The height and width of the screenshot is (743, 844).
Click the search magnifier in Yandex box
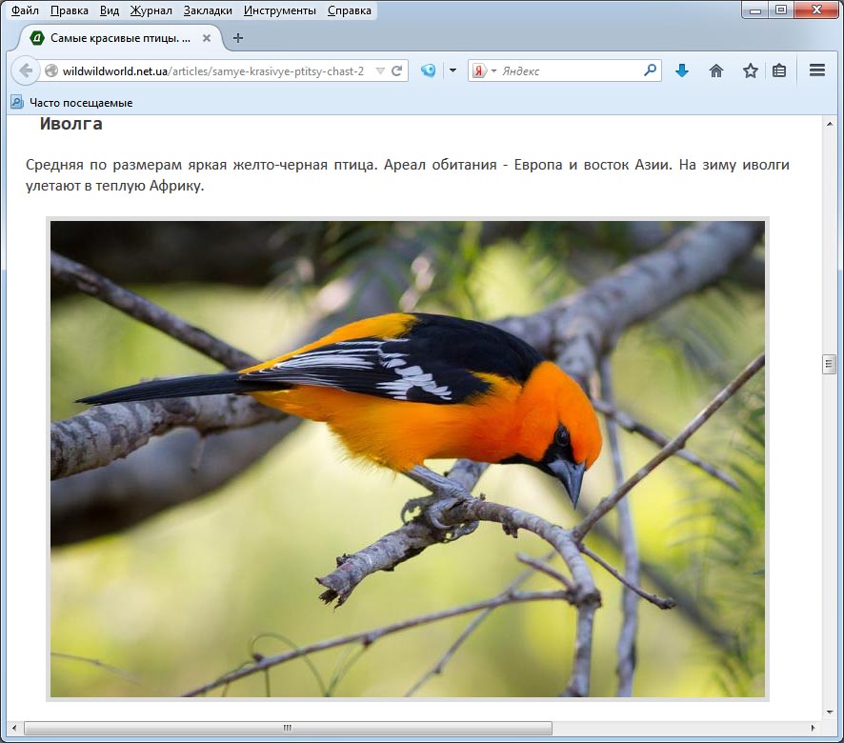[x=651, y=70]
